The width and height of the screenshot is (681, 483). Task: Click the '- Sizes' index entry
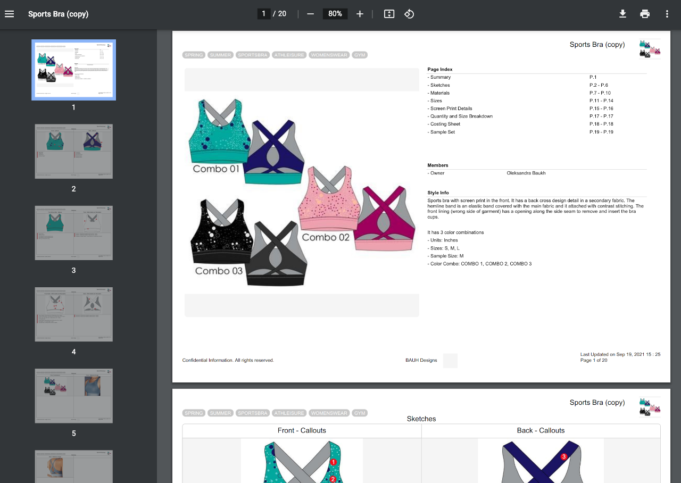(x=435, y=101)
